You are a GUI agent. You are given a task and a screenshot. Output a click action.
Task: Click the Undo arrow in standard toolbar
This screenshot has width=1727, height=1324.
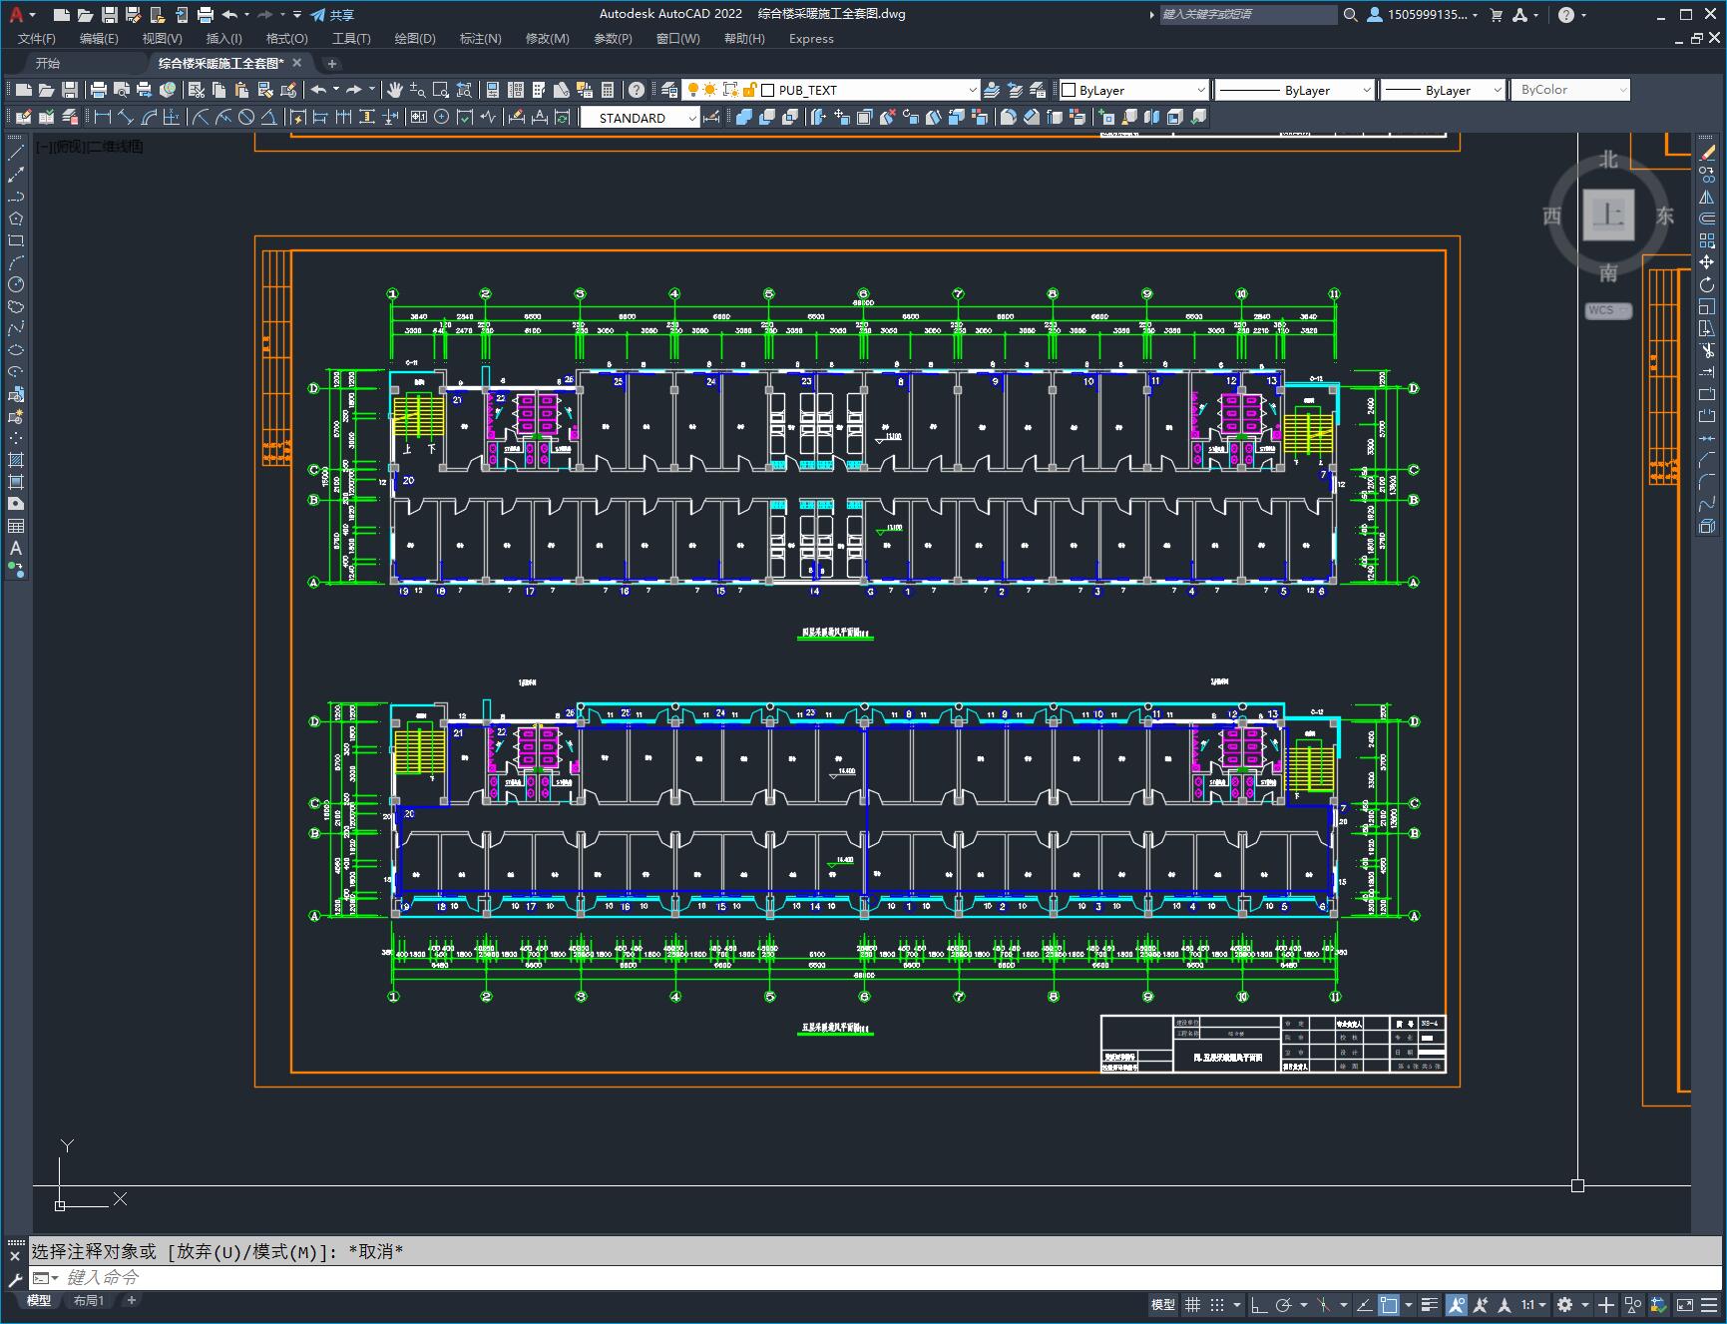[x=318, y=90]
